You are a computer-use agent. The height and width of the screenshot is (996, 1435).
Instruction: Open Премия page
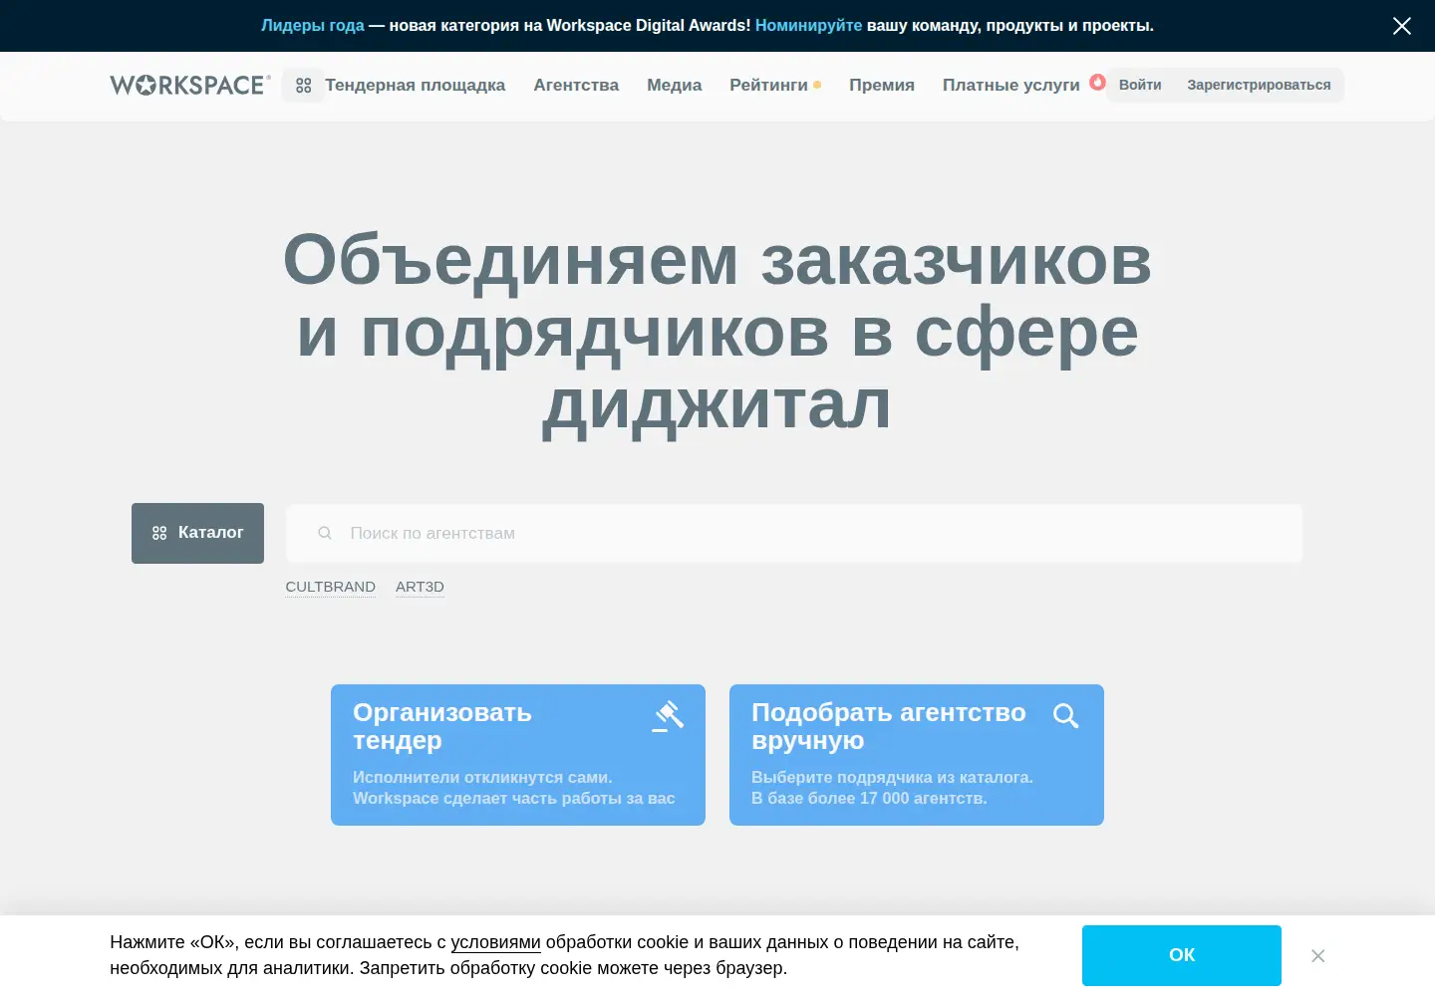882,86
